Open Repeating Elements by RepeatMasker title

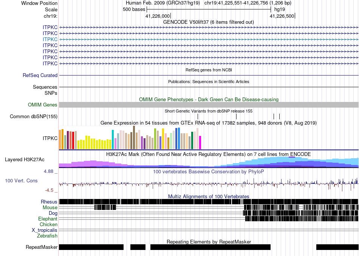pos(209,242)
